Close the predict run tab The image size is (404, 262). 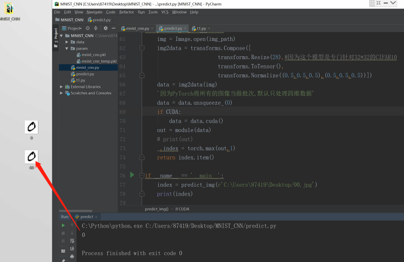pyautogui.click(x=96, y=217)
